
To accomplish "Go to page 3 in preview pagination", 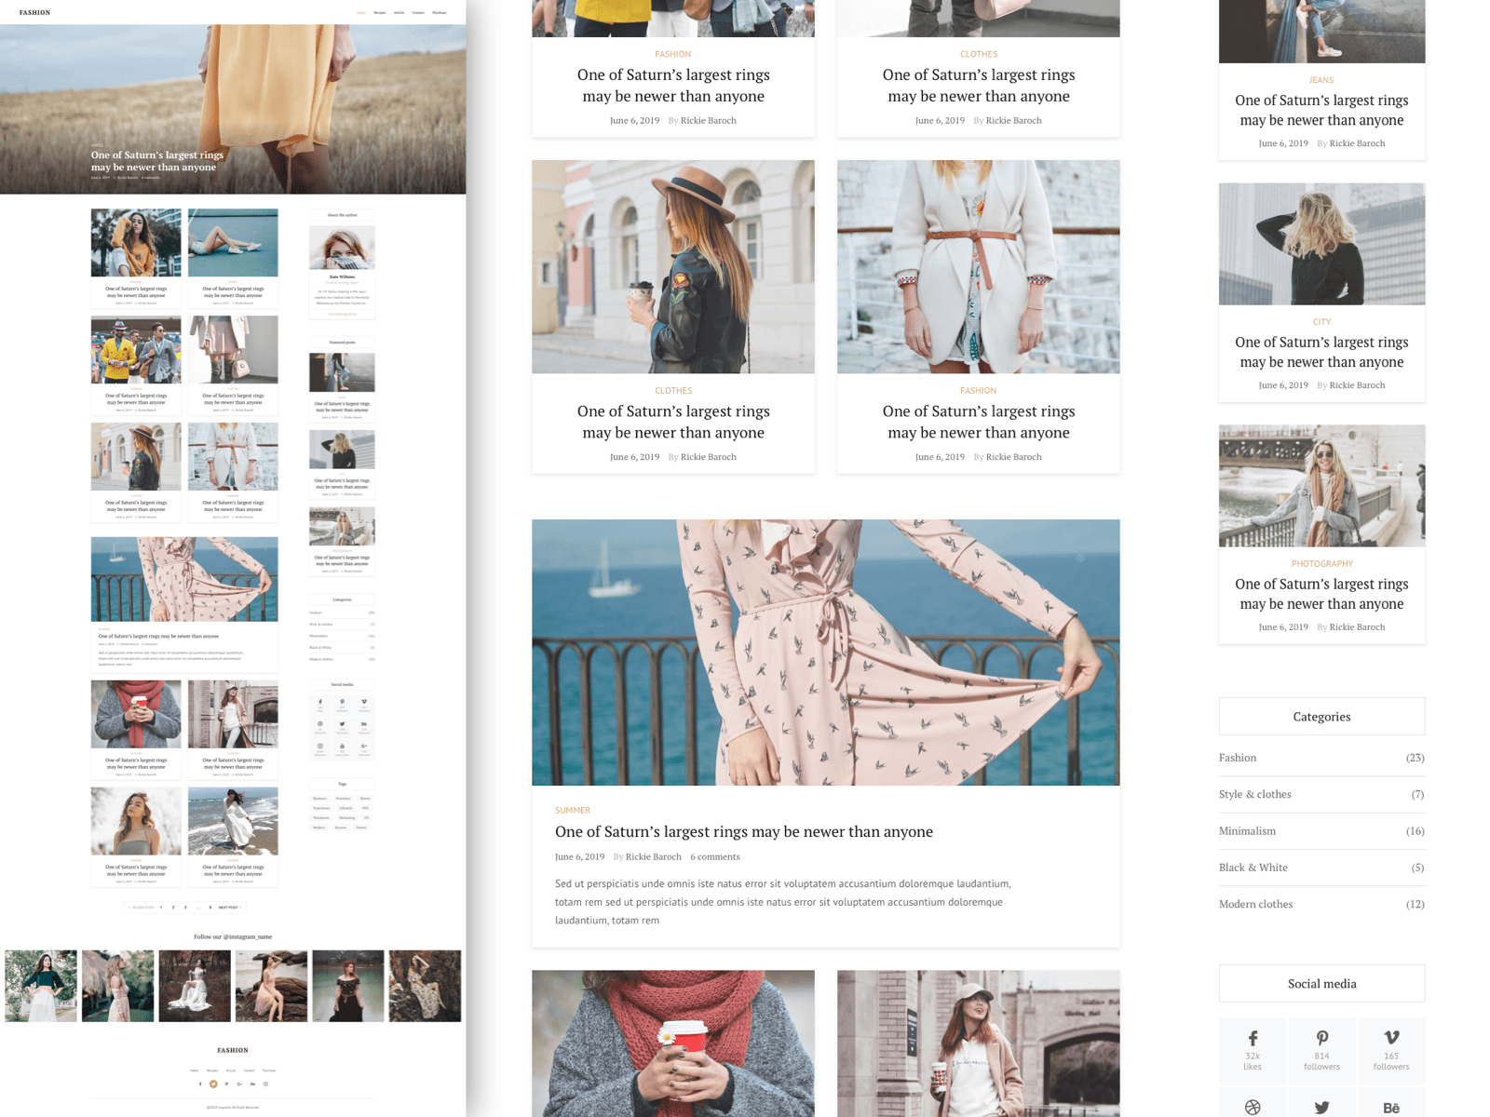I will click(185, 908).
